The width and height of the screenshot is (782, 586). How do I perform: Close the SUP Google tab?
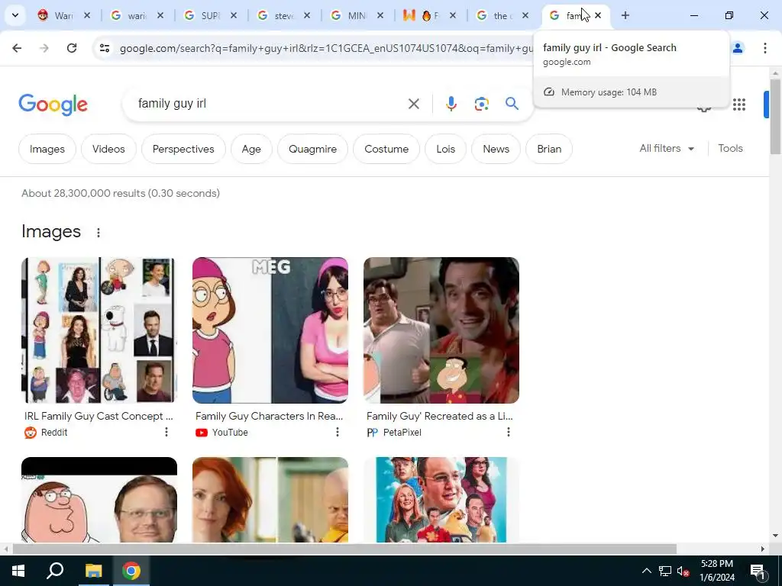pyautogui.click(x=234, y=15)
